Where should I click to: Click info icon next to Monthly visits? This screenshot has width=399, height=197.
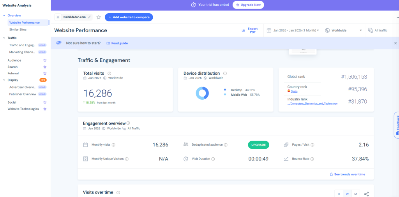(x=113, y=145)
